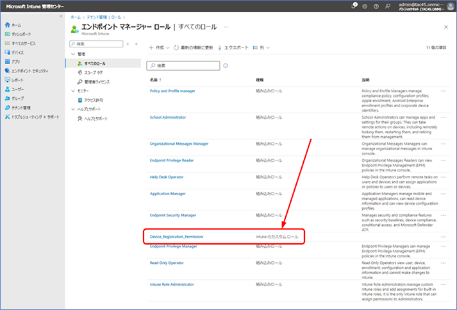The width and height of the screenshot is (457, 310).
Task: Click エクスポート in the toolbar
Action: [x=233, y=47]
